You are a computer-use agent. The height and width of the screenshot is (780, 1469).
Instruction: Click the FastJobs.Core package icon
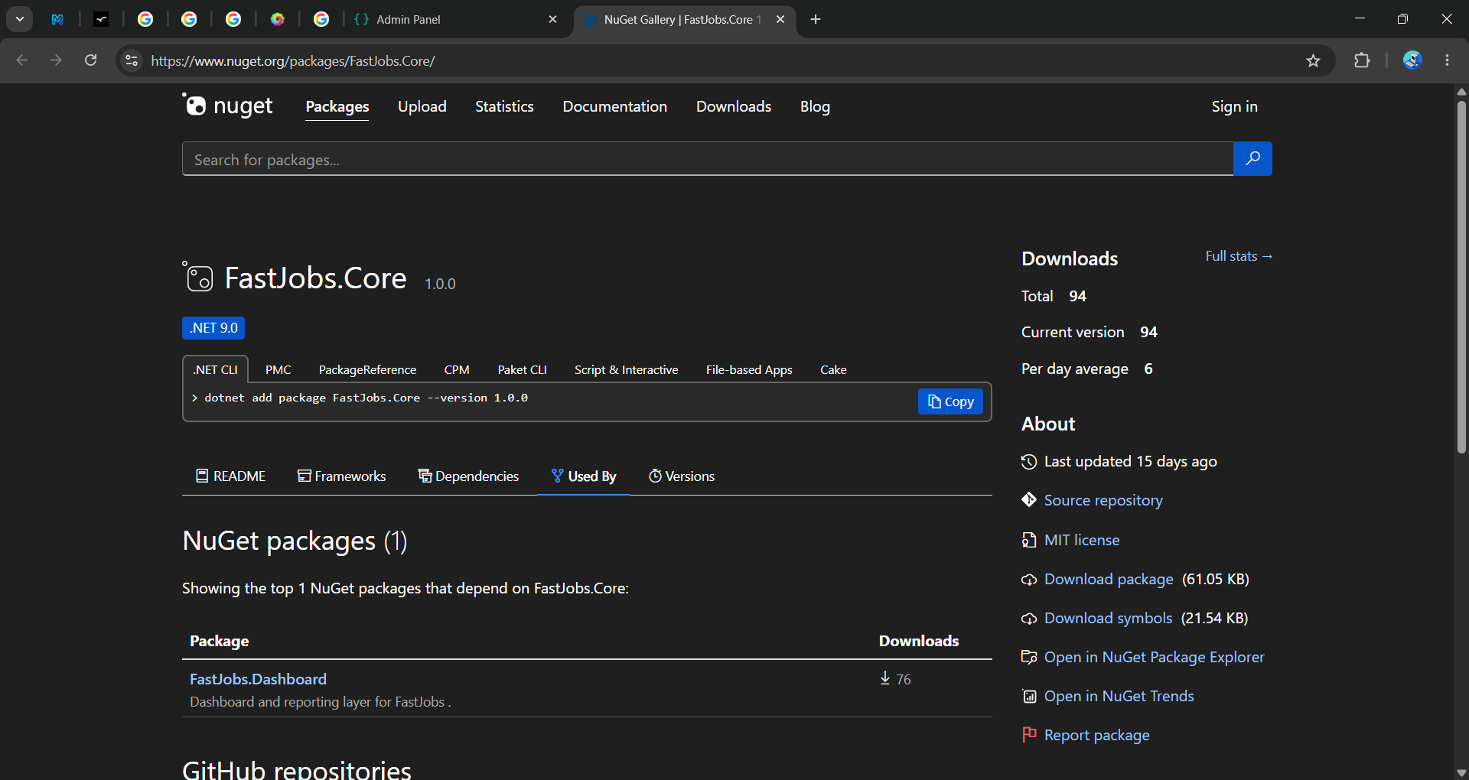coord(198,277)
